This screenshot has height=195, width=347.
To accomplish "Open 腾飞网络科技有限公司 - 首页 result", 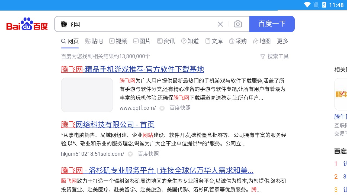I will pyautogui.click(x=108, y=125).
